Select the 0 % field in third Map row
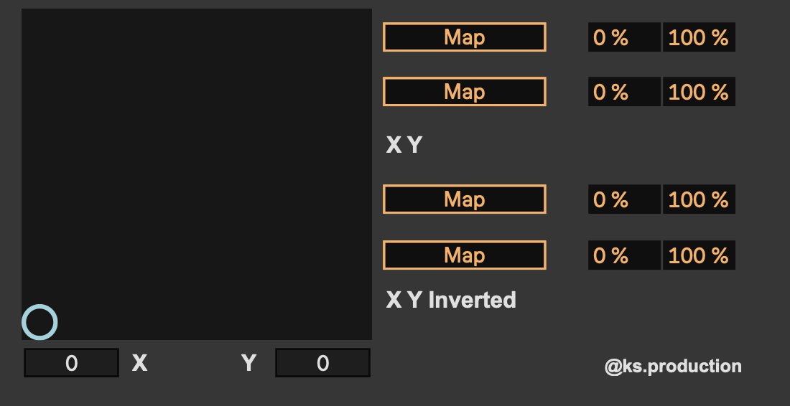Image resolution: width=790 pixels, height=406 pixels. [x=623, y=199]
